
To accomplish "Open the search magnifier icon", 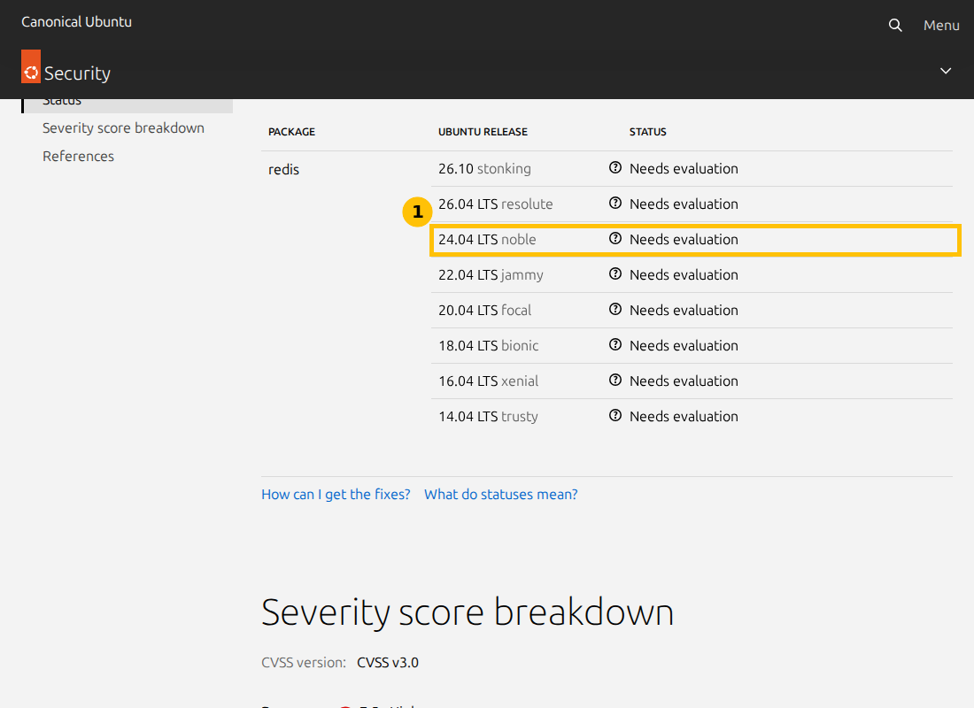I will point(895,26).
